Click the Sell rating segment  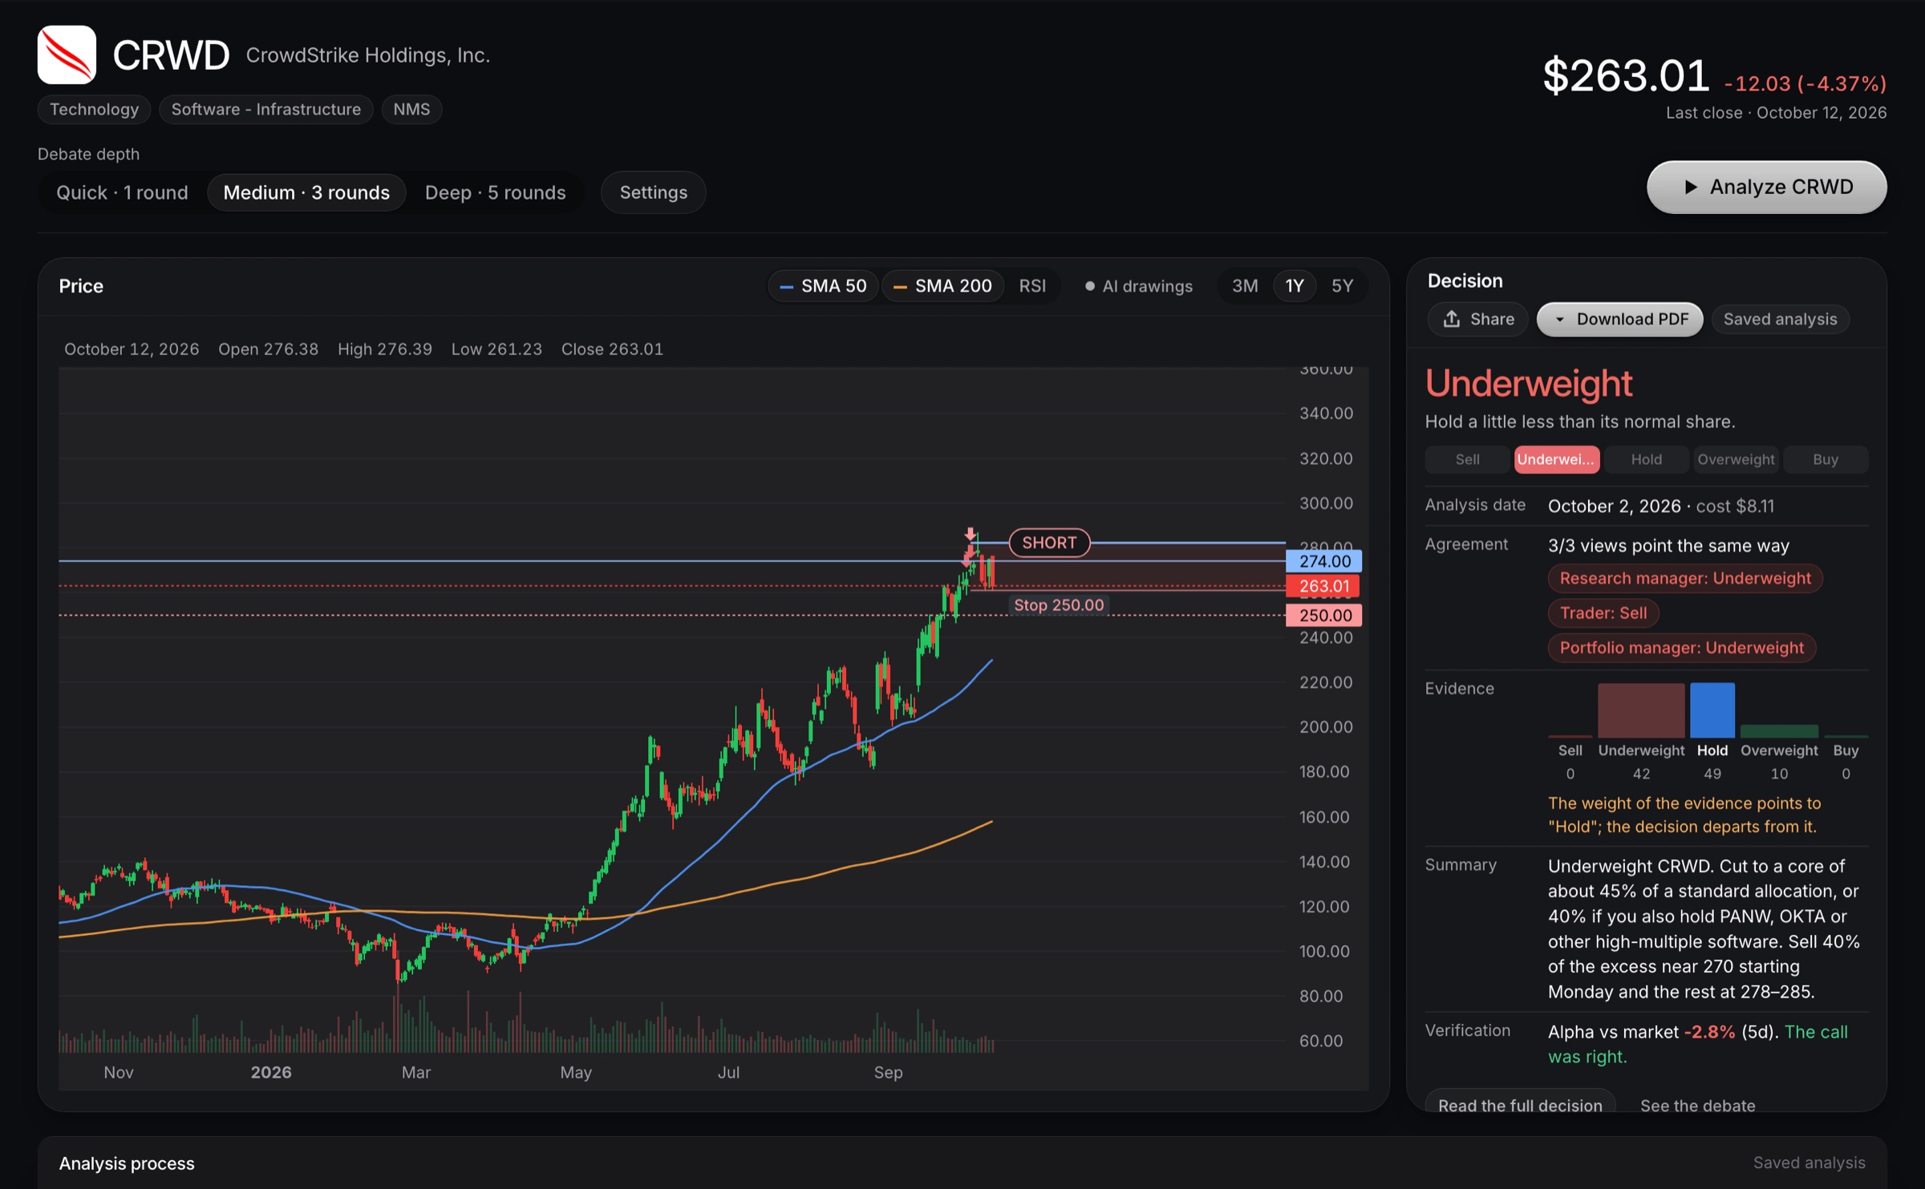pyautogui.click(x=1467, y=459)
